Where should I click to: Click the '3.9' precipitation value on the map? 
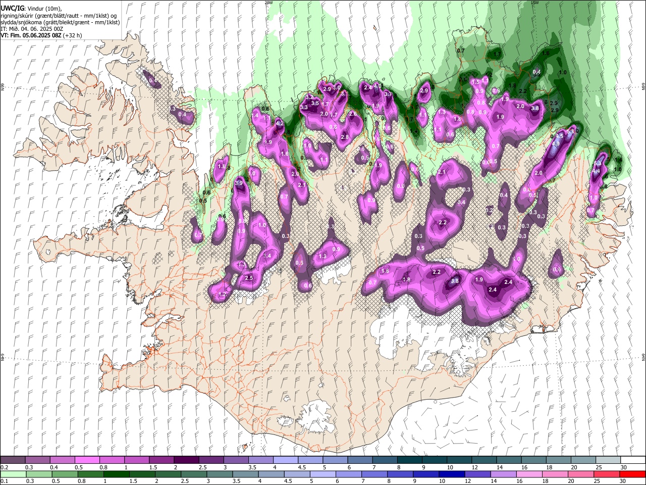(239, 183)
